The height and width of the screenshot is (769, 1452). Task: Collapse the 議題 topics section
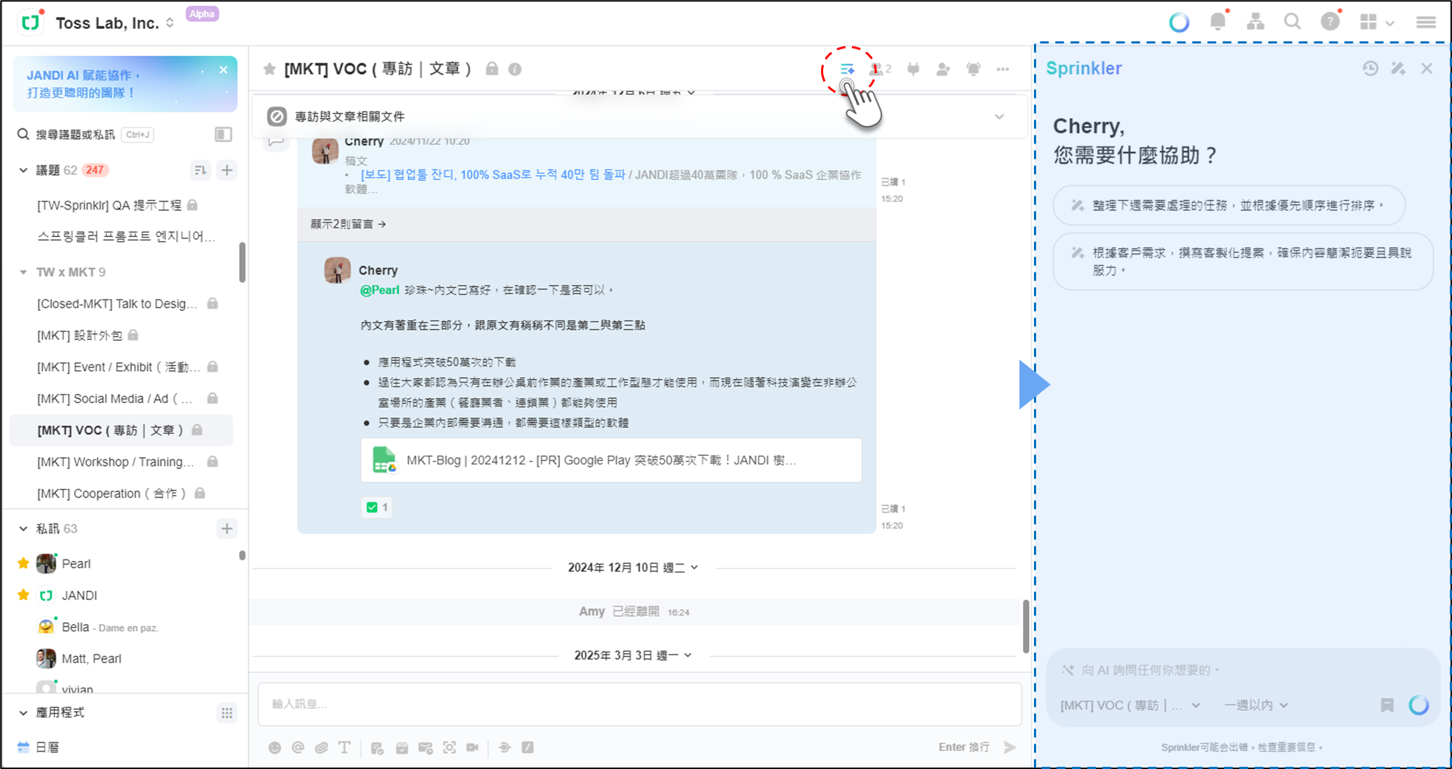[x=23, y=170]
